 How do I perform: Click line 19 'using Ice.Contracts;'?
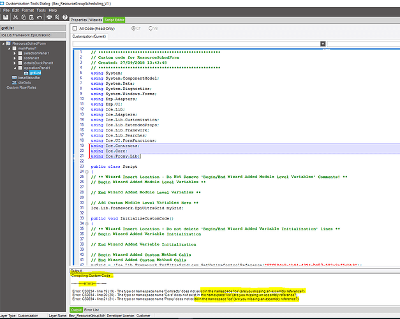tap(115, 145)
